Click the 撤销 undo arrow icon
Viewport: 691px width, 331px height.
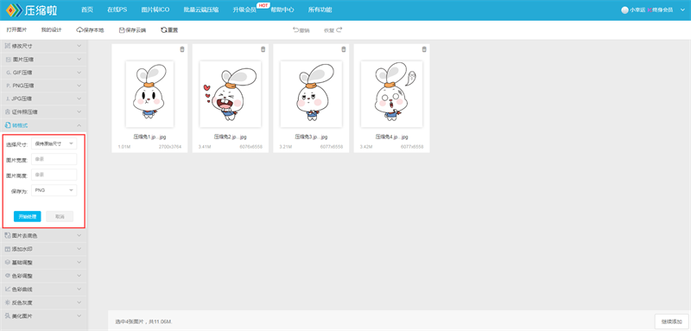tap(295, 30)
